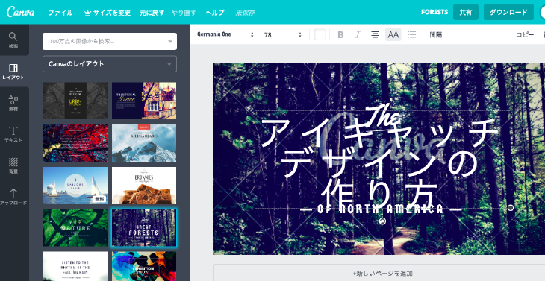Open the background (背景) sidebar panel
The height and width of the screenshot is (281, 545).
13,165
